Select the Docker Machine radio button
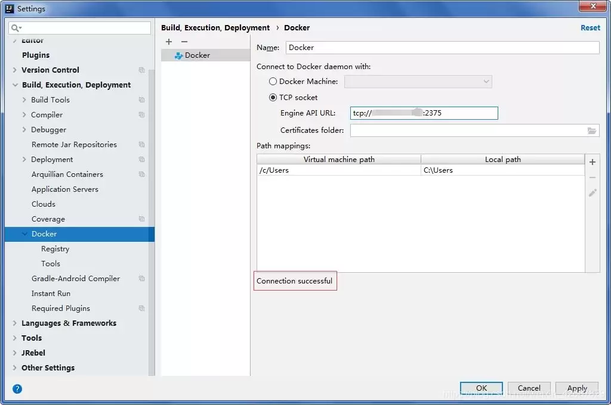Image resolution: width=611 pixels, height=405 pixels. [x=273, y=82]
